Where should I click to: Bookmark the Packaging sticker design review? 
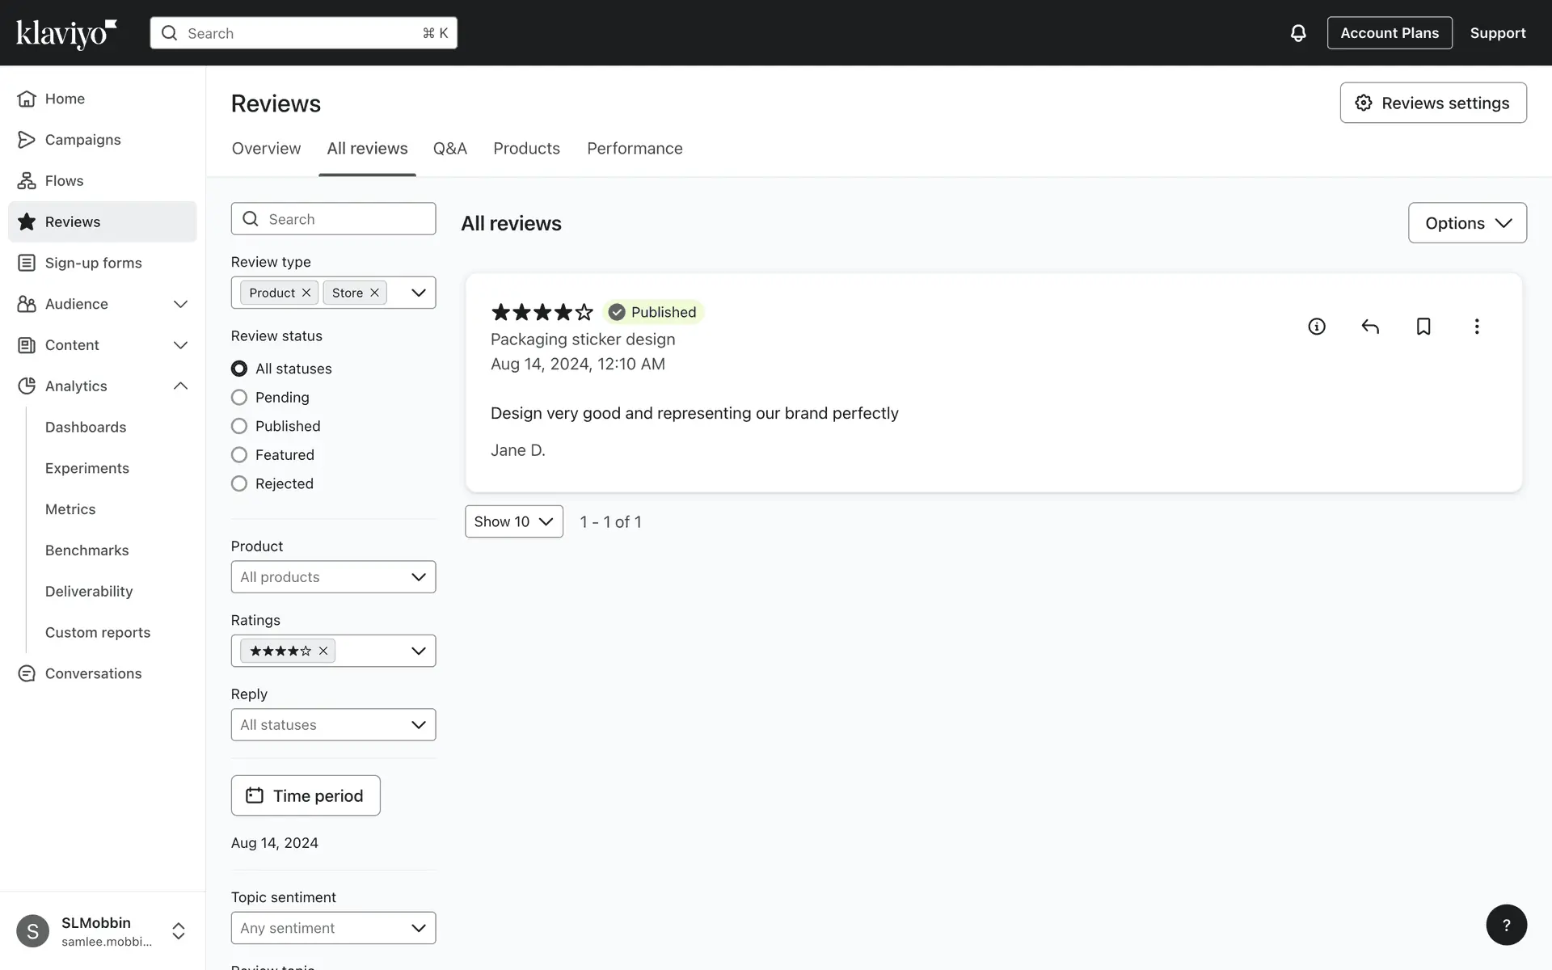pos(1423,327)
